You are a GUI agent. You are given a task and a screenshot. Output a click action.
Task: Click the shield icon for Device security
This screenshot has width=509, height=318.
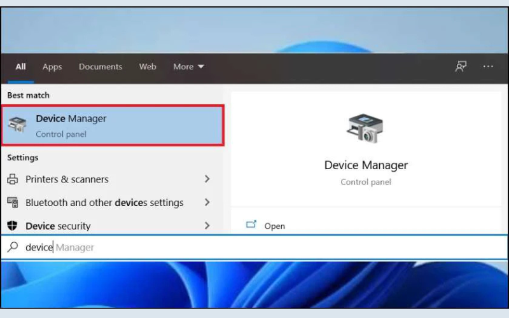[13, 226]
